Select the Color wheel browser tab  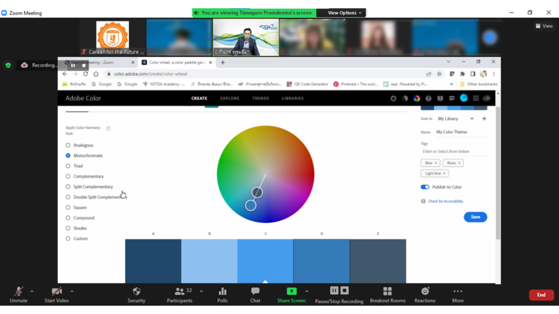pyautogui.click(x=176, y=63)
